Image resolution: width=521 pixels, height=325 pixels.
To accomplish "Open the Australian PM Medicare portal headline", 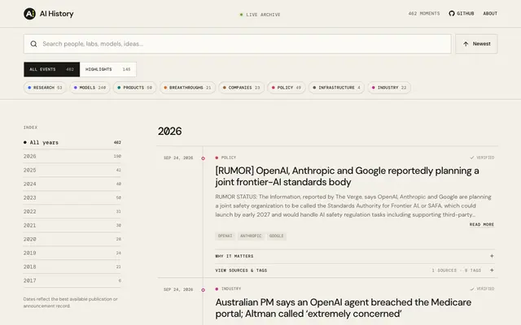I will (x=344, y=308).
